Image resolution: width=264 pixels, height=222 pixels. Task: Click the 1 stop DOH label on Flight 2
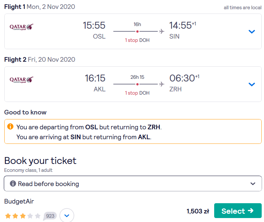[x=137, y=93]
